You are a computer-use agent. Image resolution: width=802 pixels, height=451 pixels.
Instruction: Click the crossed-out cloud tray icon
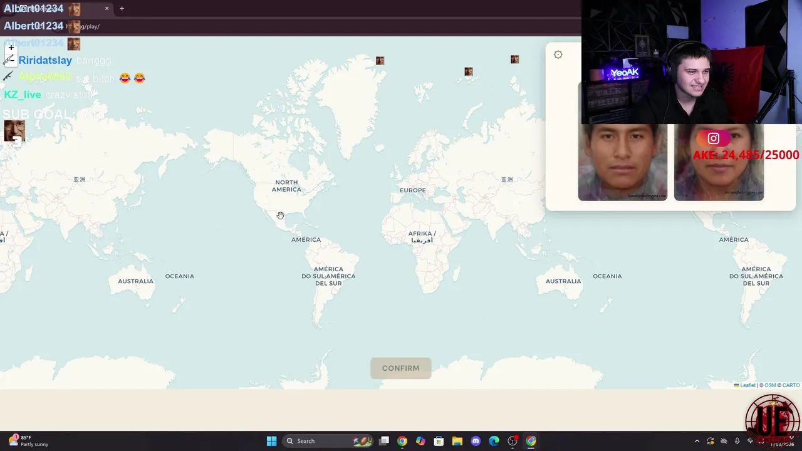pyautogui.click(x=724, y=441)
